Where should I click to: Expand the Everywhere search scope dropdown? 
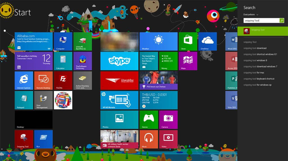[x=251, y=15]
